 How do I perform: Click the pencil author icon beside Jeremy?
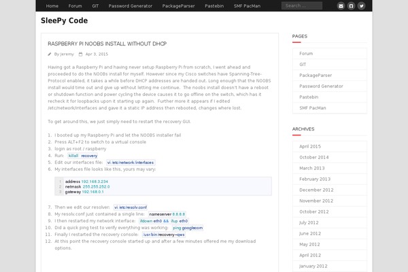point(50,54)
